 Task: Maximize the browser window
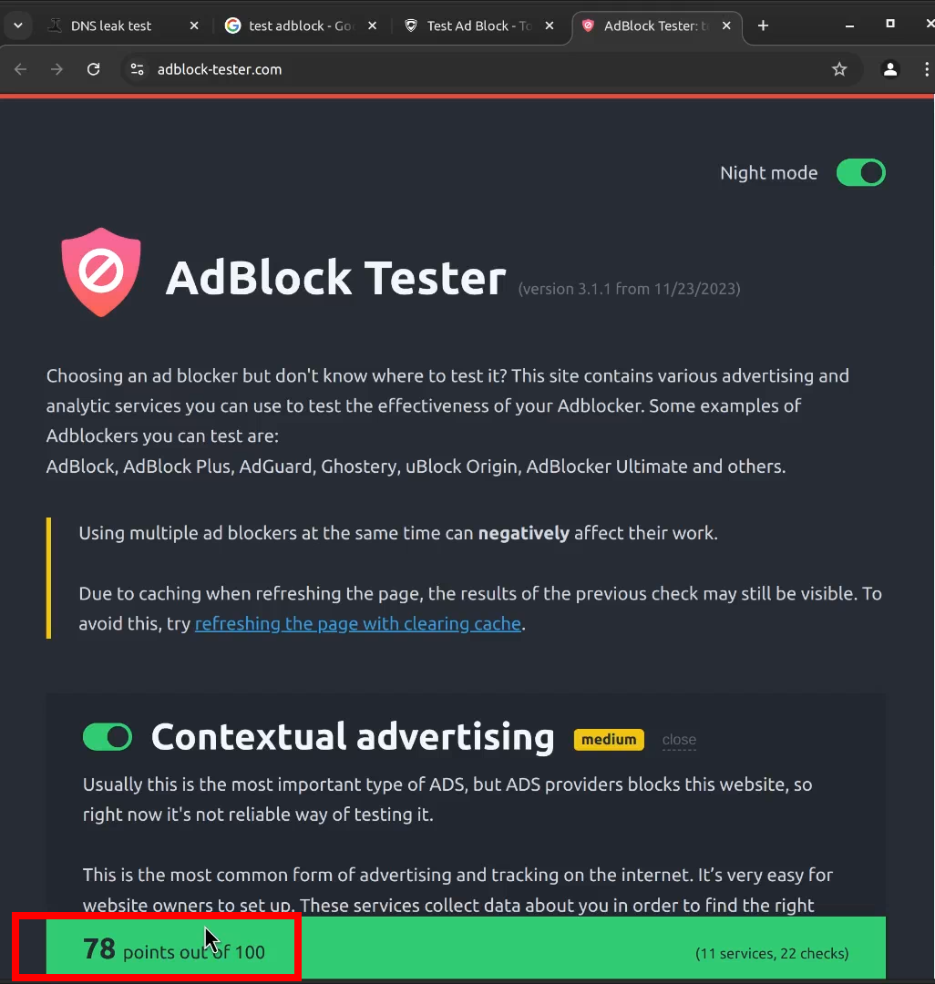tap(889, 24)
